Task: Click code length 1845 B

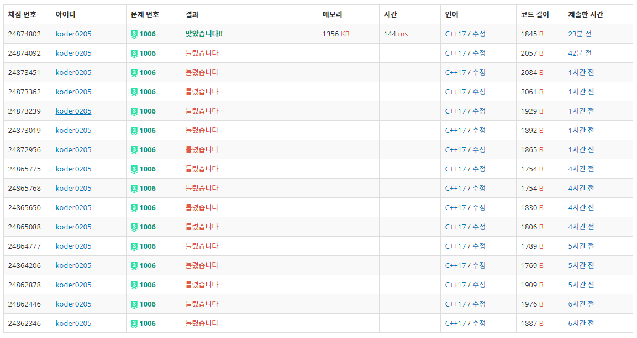Action: [x=532, y=34]
